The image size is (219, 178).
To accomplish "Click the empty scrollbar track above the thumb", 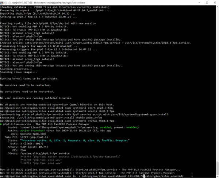I will pos(217,84).
